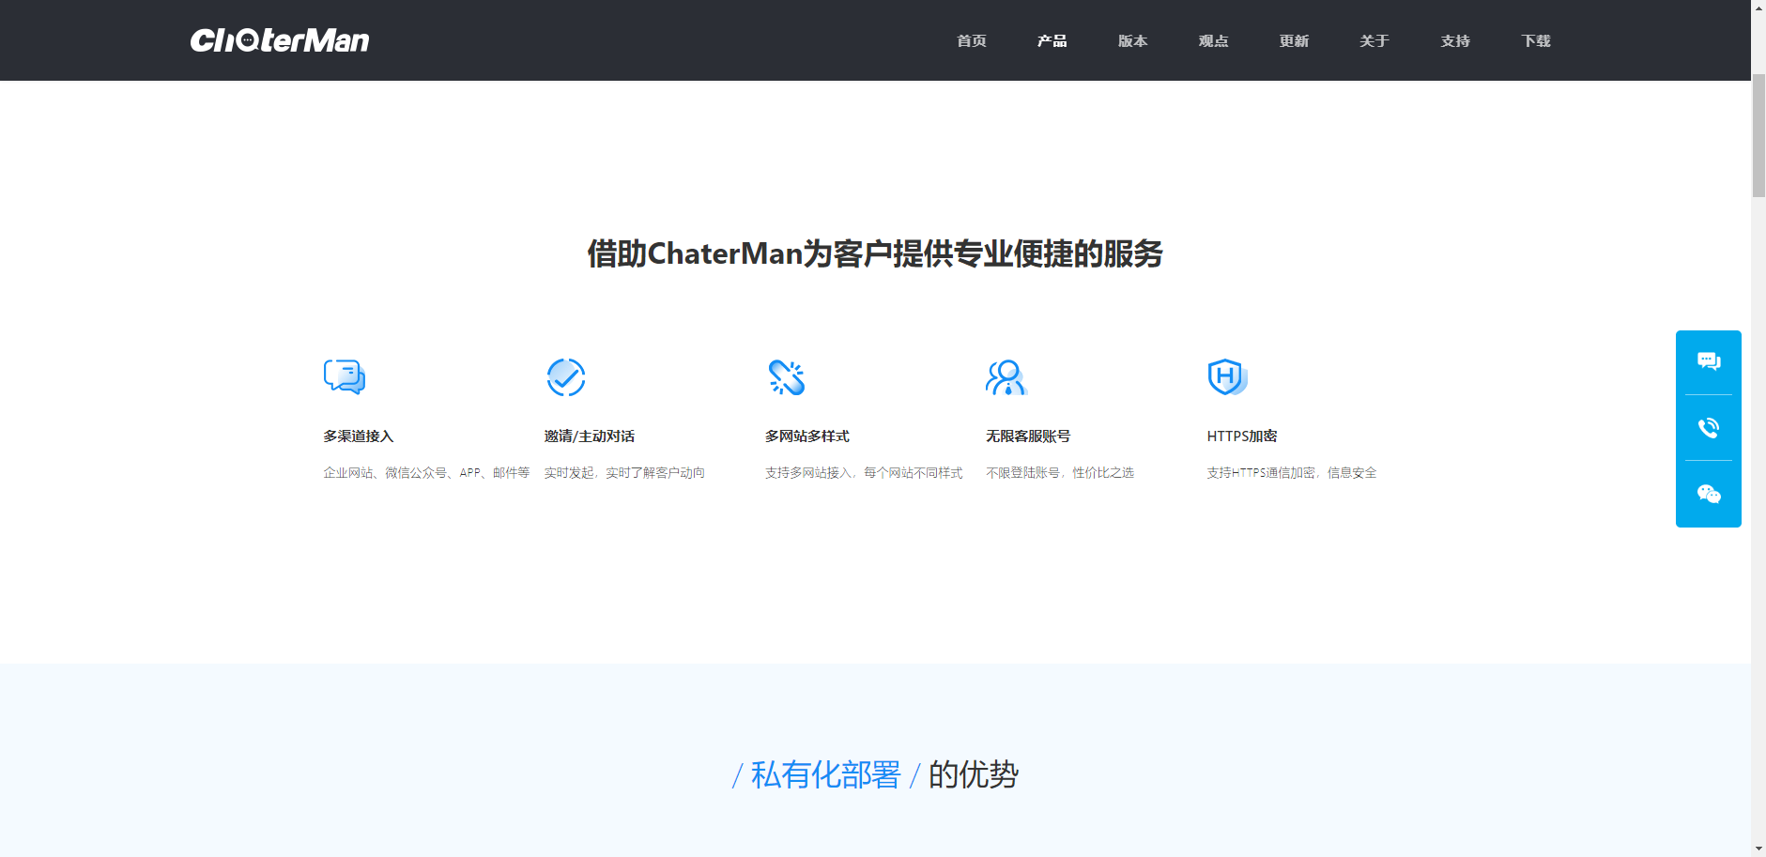The width and height of the screenshot is (1766, 857).
Task: Click the HTTPS加密 shield icon
Action: pyautogui.click(x=1227, y=377)
